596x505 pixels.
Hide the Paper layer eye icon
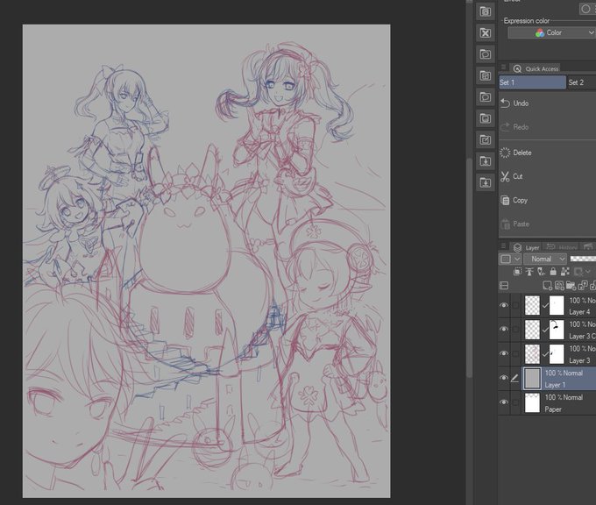(504, 402)
